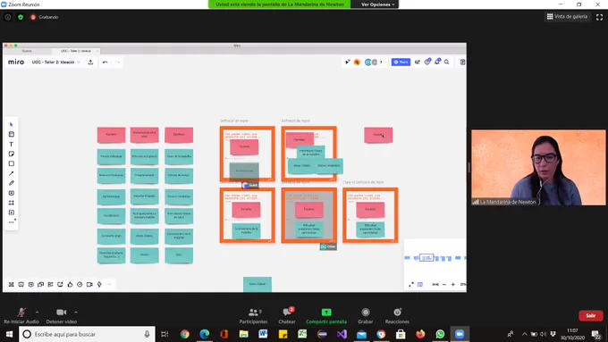Open the Participantes panel
The width and height of the screenshot is (608, 342).
click(253, 315)
